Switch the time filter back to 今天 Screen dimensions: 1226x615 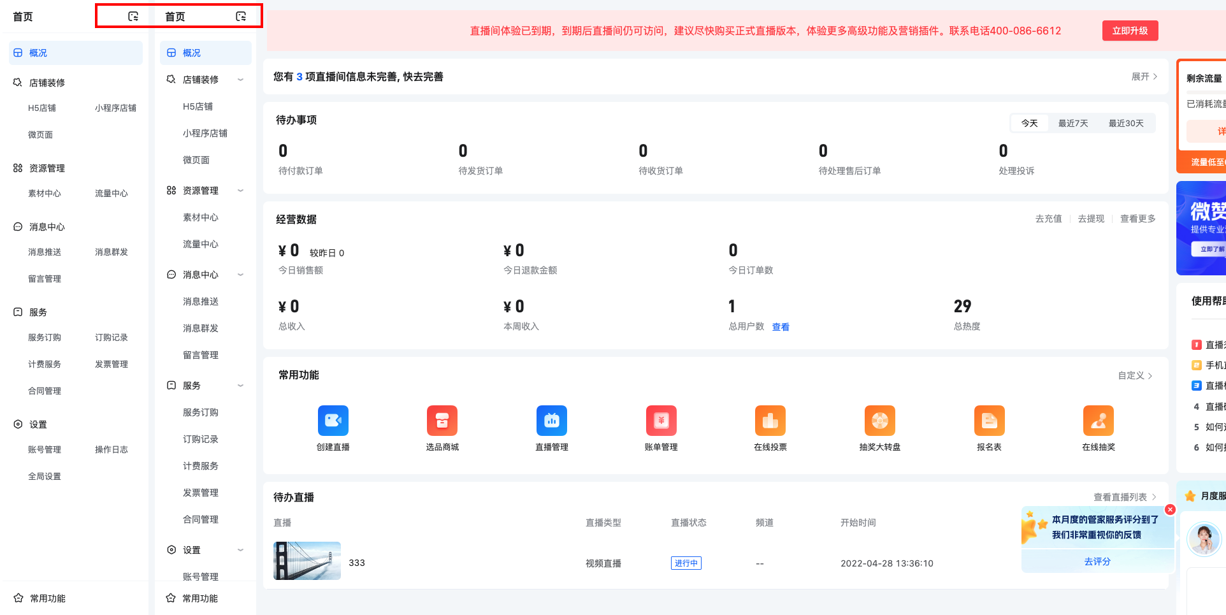pyautogui.click(x=1029, y=123)
